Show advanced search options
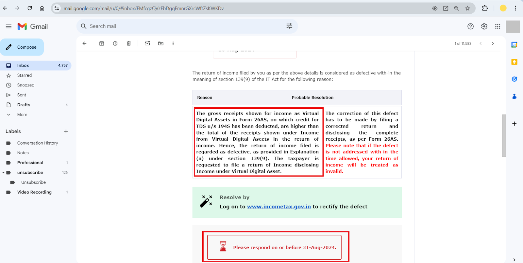The image size is (523, 263). click(x=289, y=26)
